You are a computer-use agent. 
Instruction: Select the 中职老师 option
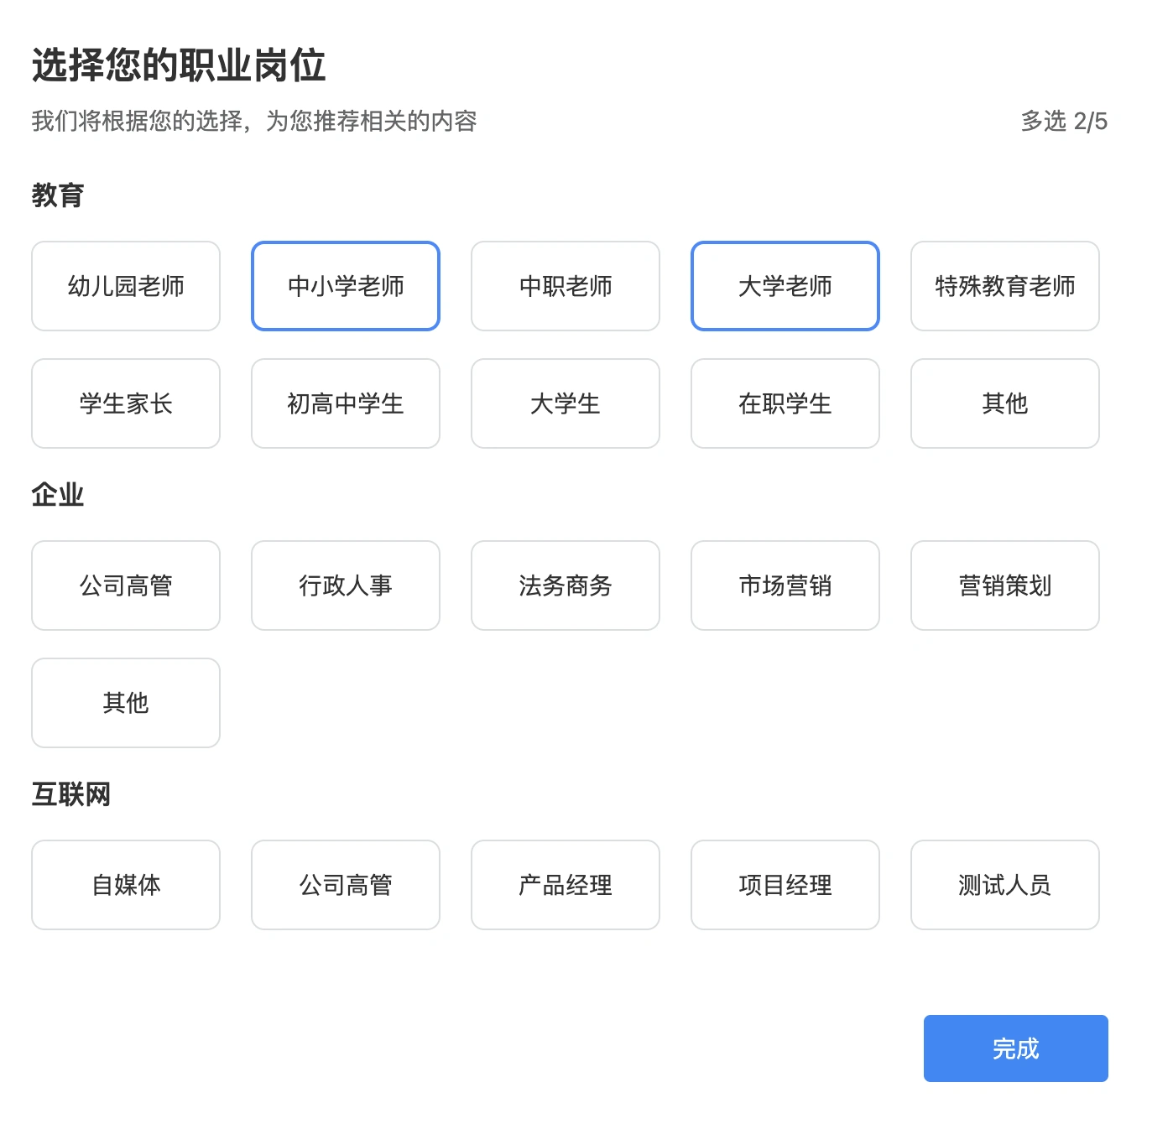565,285
